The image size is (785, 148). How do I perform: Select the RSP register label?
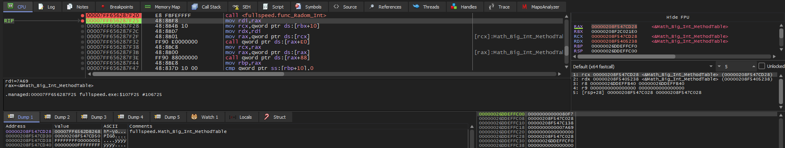click(578, 51)
